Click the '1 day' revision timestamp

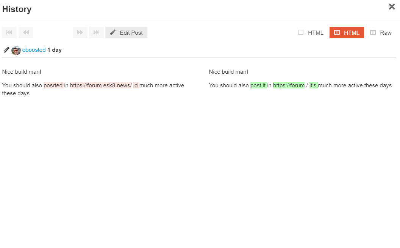pos(55,50)
